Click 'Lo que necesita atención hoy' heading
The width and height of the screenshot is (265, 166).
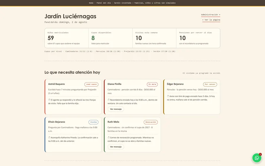click(x=72, y=73)
